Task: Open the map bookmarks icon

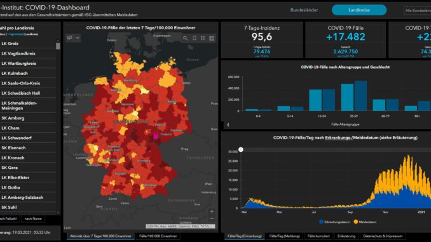Action: click(x=195, y=38)
